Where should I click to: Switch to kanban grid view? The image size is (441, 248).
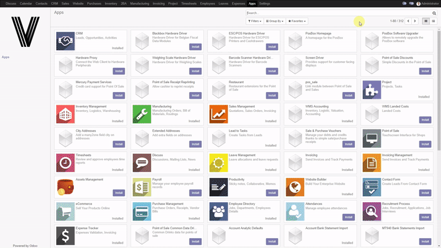pyautogui.click(x=426, y=21)
